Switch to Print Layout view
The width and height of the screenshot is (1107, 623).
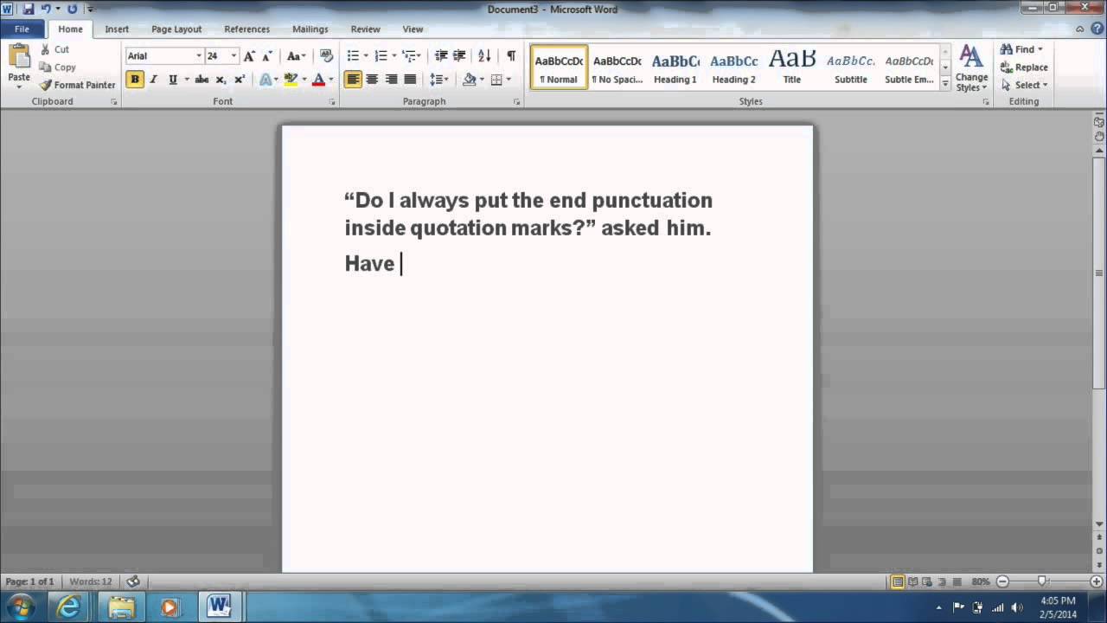point(898,581)
